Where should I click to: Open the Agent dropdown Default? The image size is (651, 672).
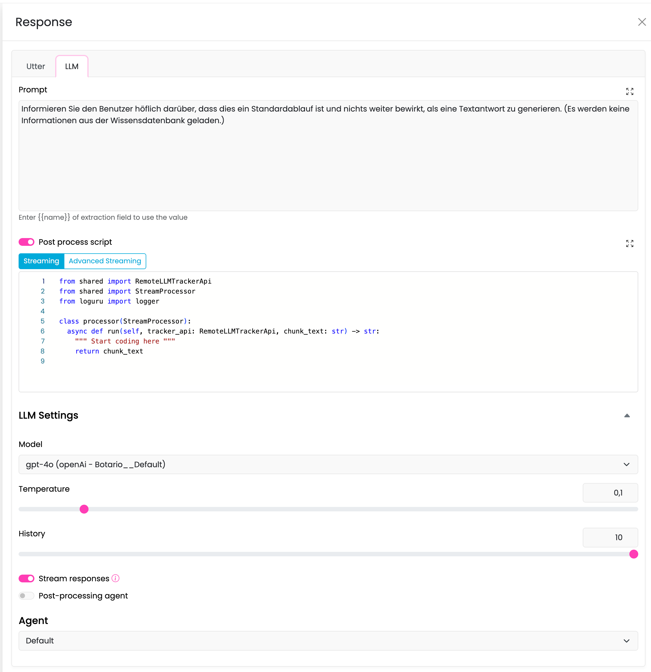click(328, 640)
